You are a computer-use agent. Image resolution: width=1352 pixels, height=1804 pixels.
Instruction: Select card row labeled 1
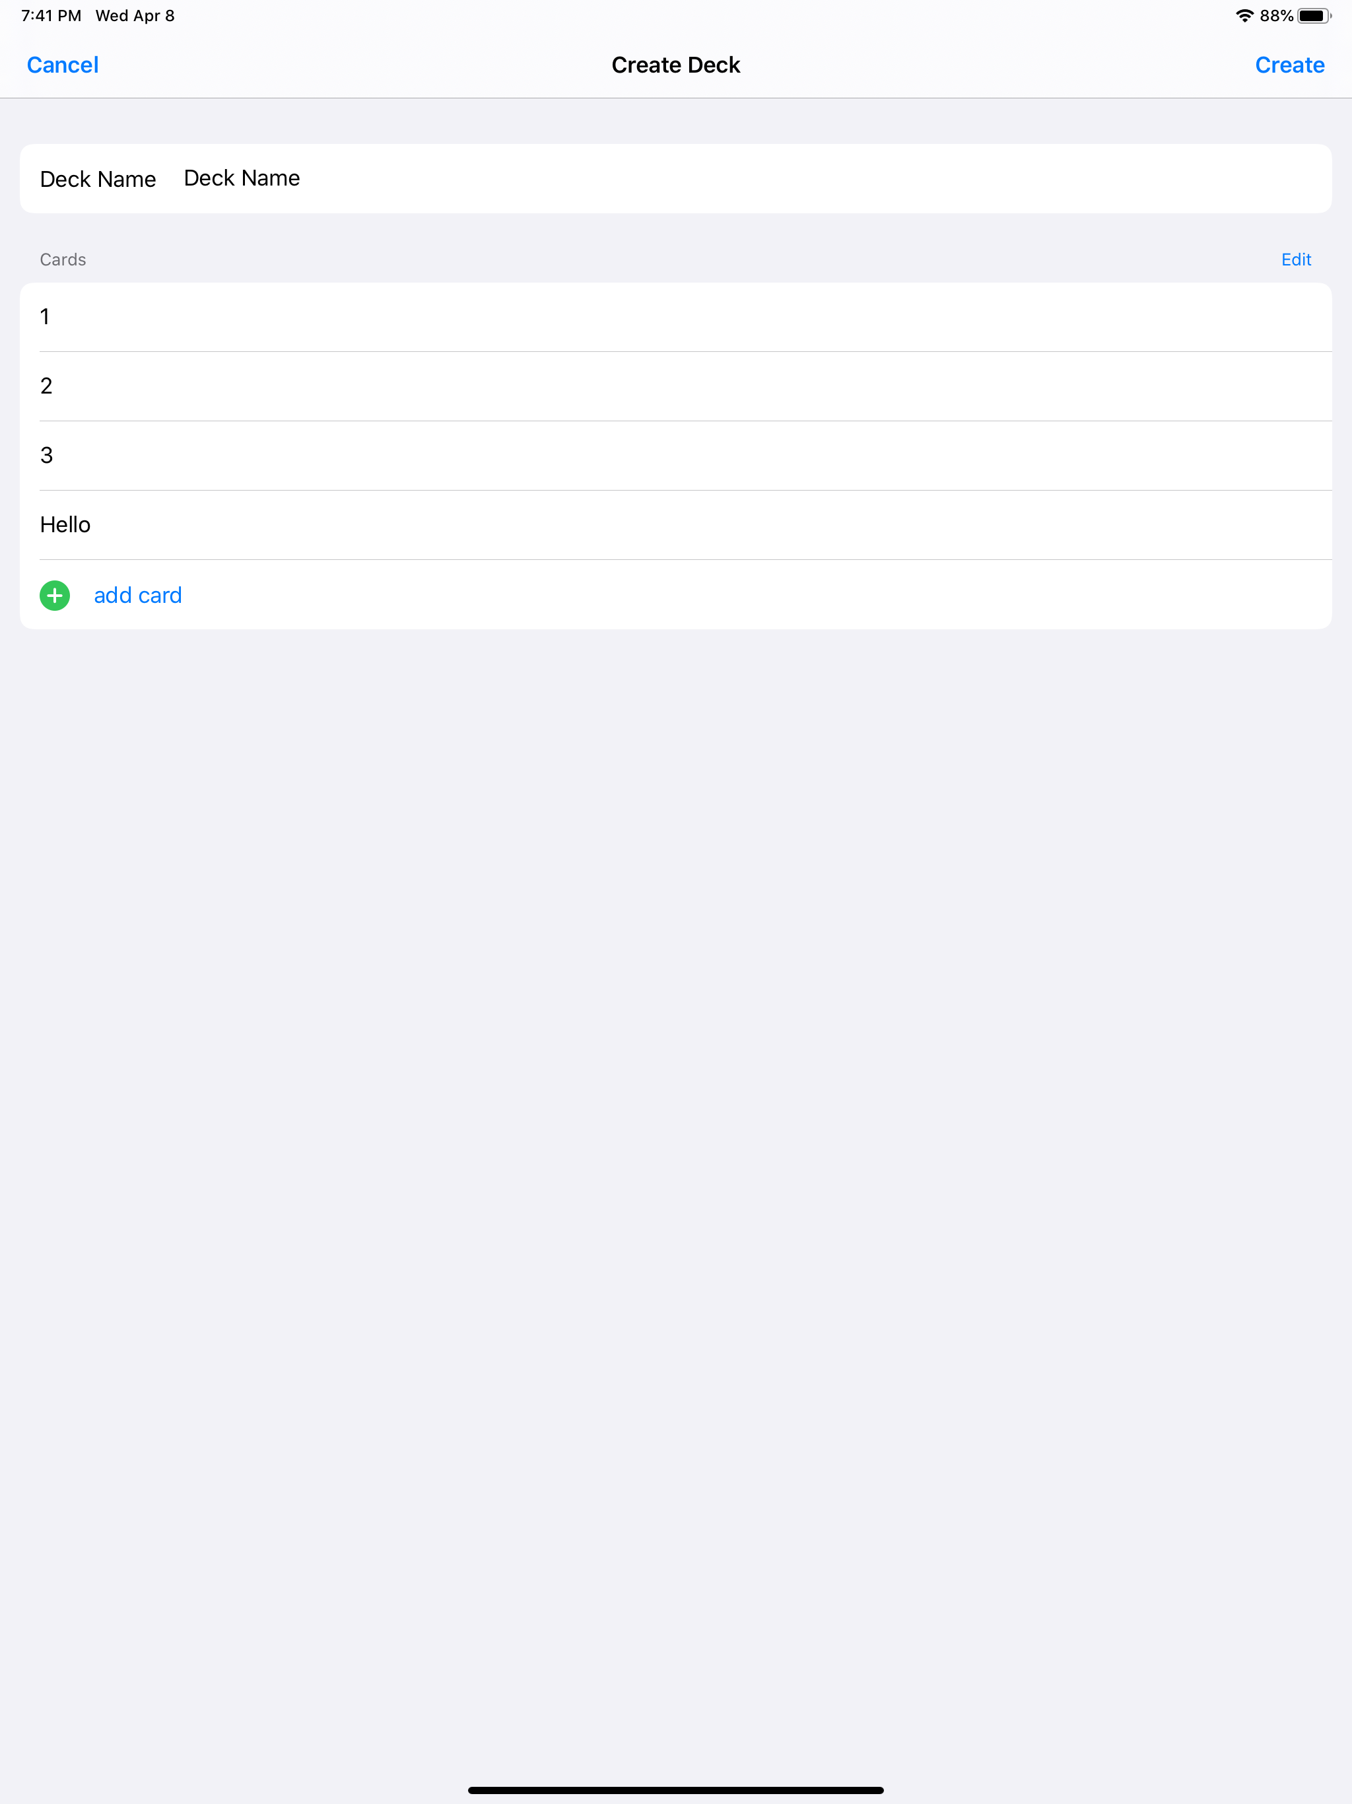(326, 317)
